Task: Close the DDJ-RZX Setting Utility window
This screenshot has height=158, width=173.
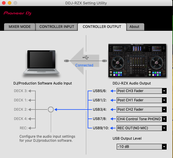Action: 4,3
